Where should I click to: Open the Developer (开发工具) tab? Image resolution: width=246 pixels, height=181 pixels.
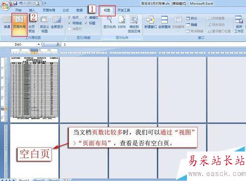click(x=123, y=10)
